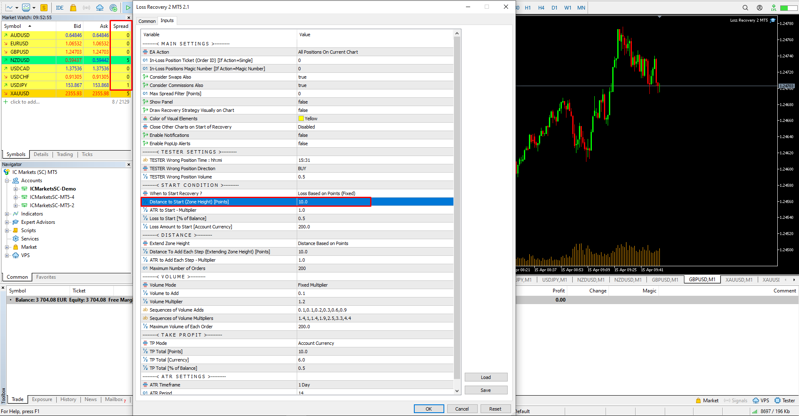The height and width of the screenshot is (416, 799).
Task: Open the search magnifier icon
Action: click(x=745, y=7)
